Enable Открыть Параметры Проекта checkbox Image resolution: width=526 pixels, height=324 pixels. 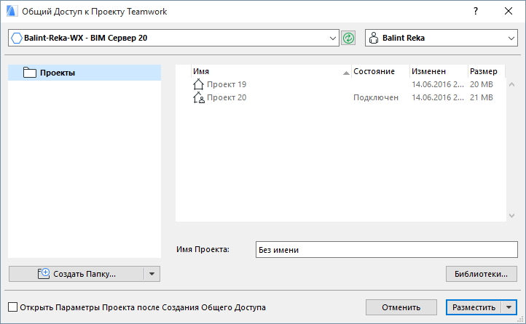pyautogui.click(x=12, y=307)
